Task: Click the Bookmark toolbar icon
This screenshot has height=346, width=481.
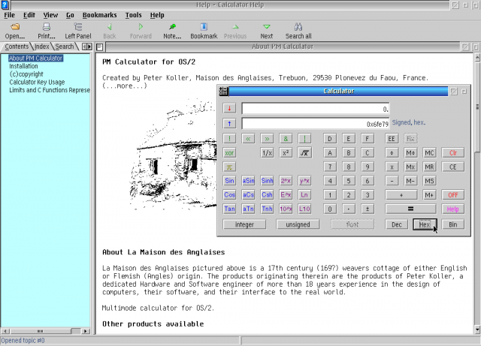Action: pos(203,27)
